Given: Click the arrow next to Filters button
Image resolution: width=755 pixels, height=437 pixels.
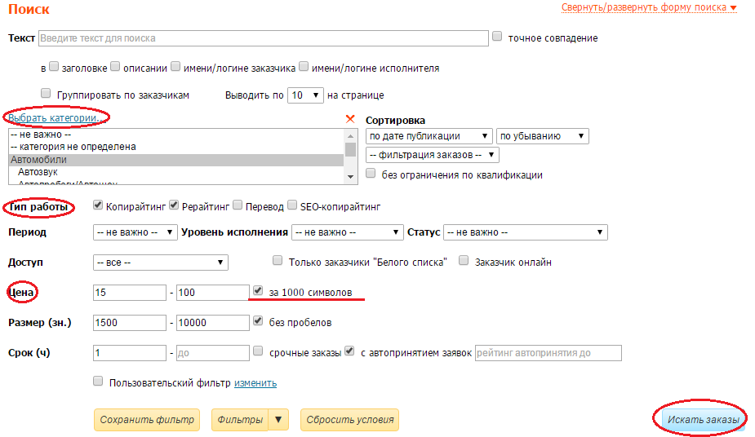Looking at the screenshot, I should click(x=280, y=420).
